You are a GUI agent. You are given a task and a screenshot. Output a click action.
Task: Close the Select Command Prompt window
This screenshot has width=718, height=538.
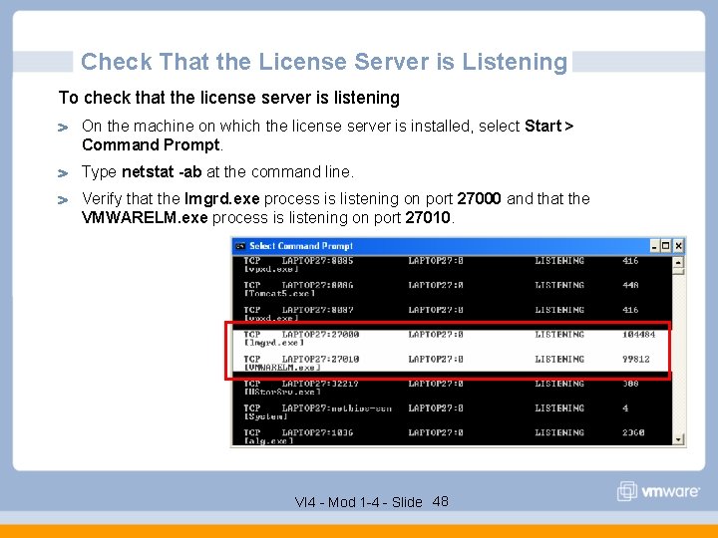point(678,246)
